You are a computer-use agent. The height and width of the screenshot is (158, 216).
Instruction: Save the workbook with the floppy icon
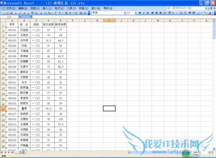(x=11, y=13)
